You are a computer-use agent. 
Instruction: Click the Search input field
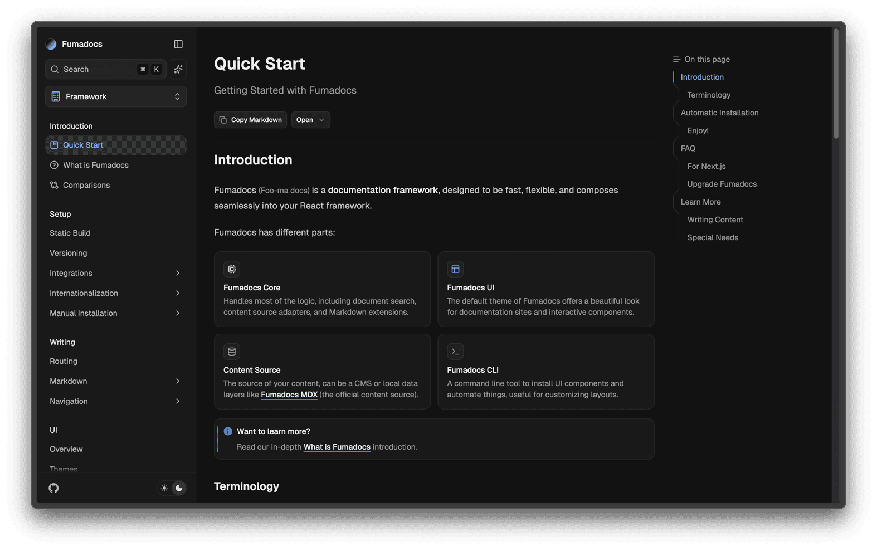click(98, 69)
